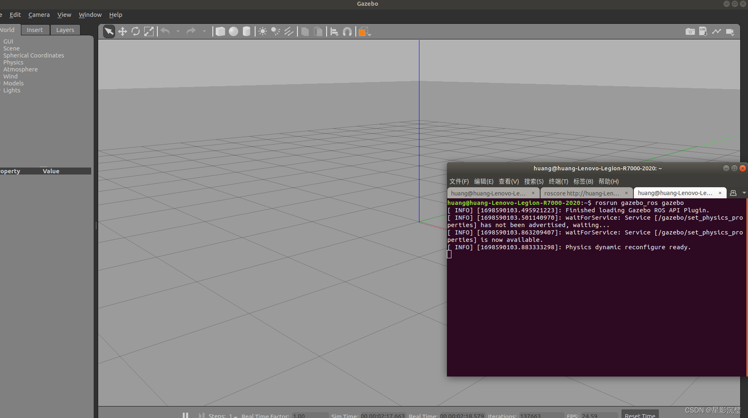Switch to first huang@huang-Lenovo terminal tab
This screenshot has width=748, height=418.
click(488, 193)
